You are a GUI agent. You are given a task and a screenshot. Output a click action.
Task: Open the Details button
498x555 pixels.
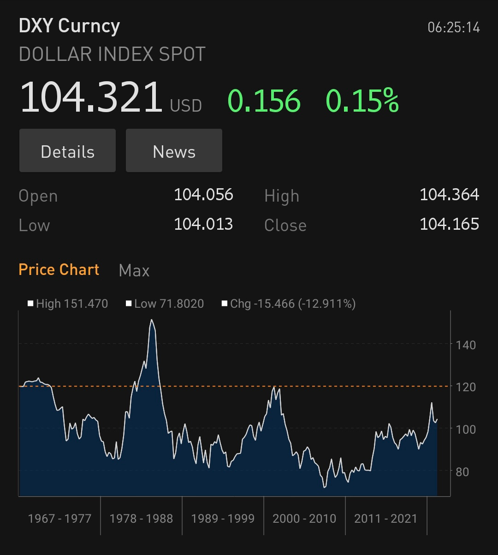67,151
